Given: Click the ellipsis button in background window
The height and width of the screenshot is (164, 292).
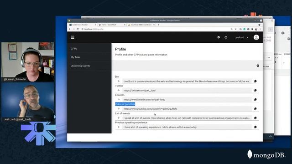Looking at the screenshot, I should tap(268, 58).
